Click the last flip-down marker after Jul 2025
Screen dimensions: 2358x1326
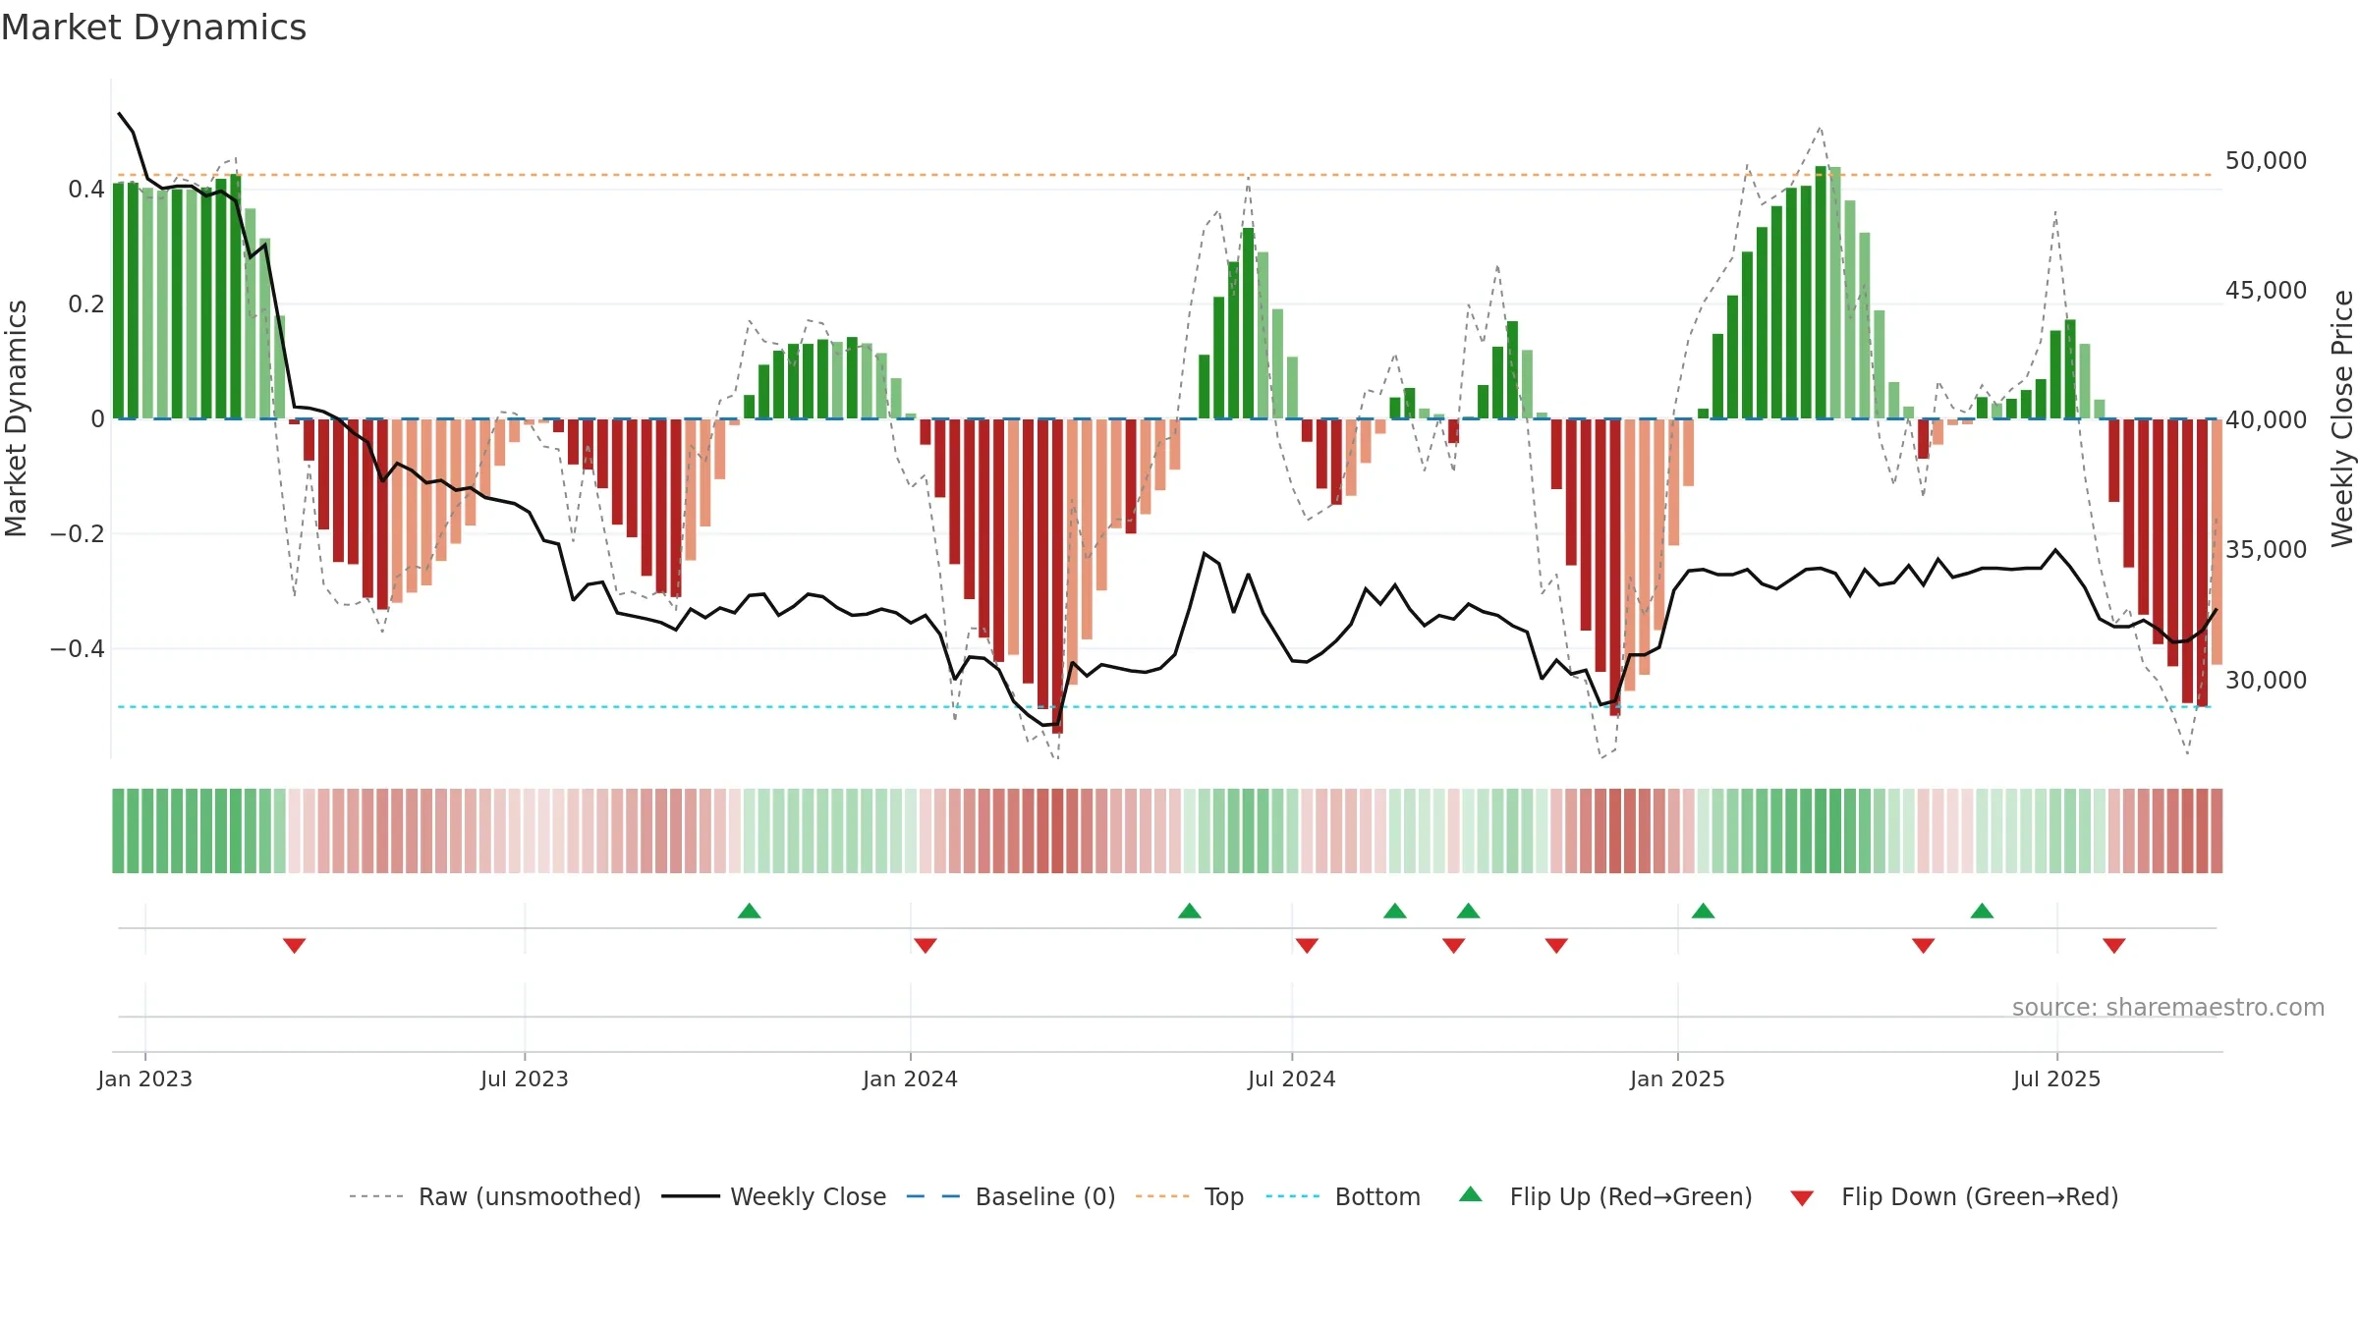(x=2114, y=946)
